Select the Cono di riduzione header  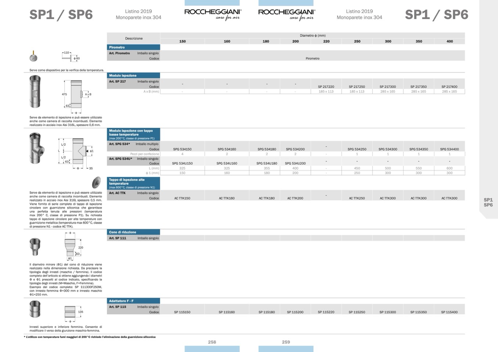click(133, 232)
